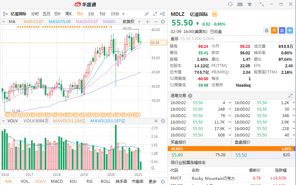
Task: Switch to 1分 chart tab
Action: pos(91,14)
